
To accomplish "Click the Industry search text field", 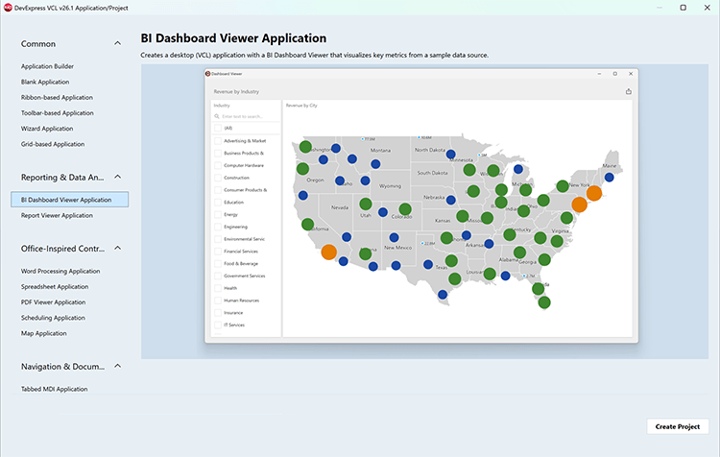I will point(246,116).
